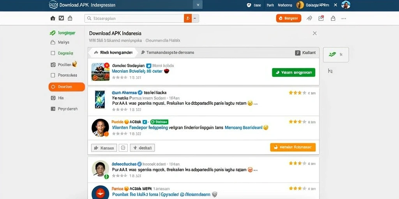Open the three-dots more options menu
The width and height of the screenshot is (399, 199).
click(344, 19)
